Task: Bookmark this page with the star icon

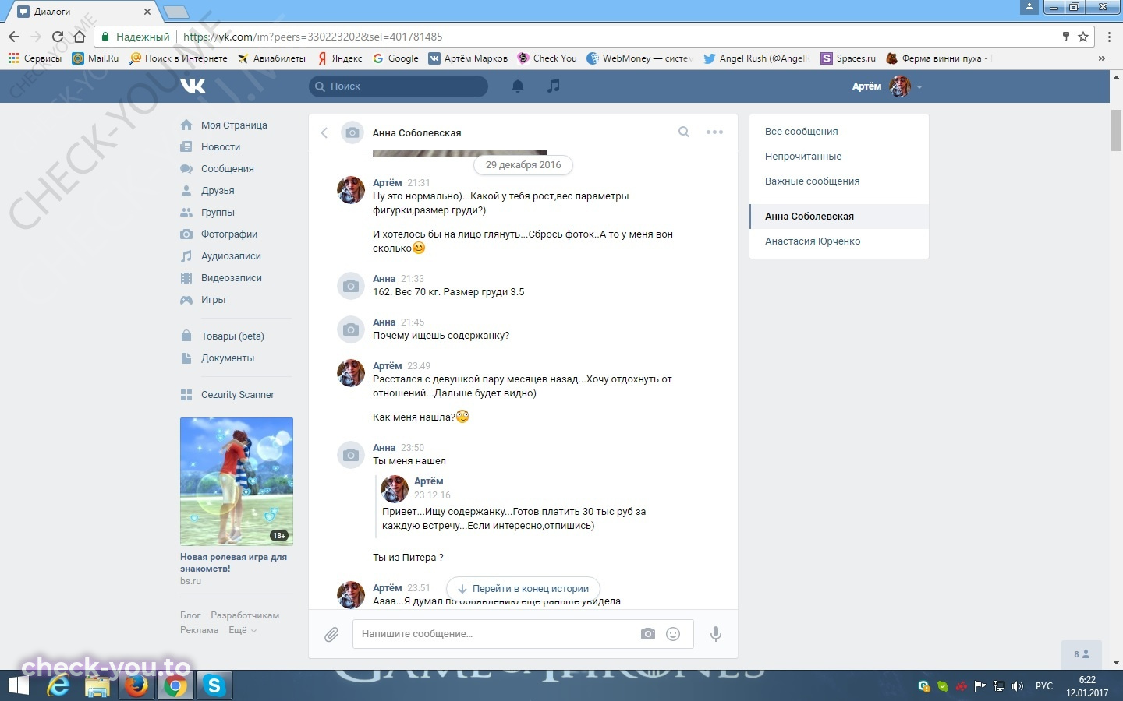Action: tap(1083, 37)
